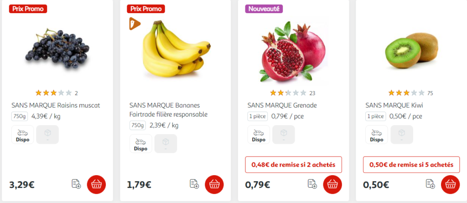467x203 pixels.
Task: Click the kiwi product photo
Action: click(x=411, y=51)
